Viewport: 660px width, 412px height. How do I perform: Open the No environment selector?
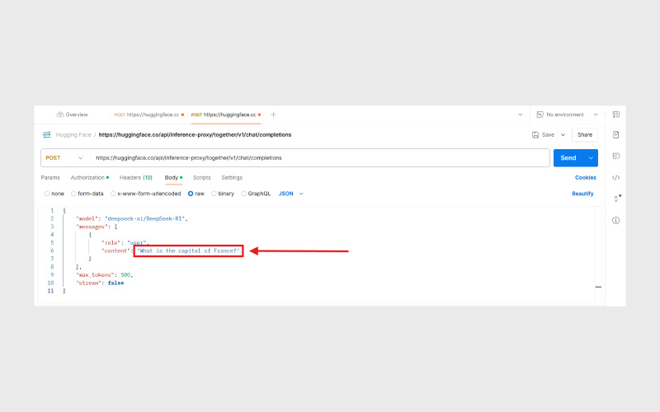tap(565, 115)
